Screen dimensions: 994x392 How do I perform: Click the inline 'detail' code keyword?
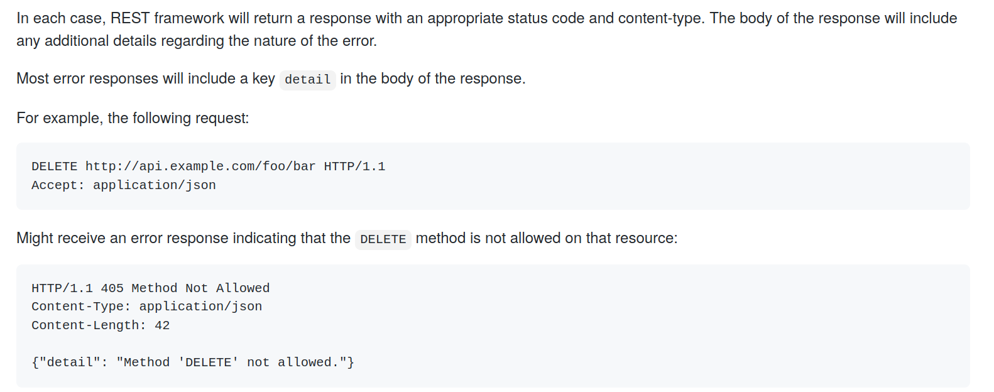tap(307, 80)
